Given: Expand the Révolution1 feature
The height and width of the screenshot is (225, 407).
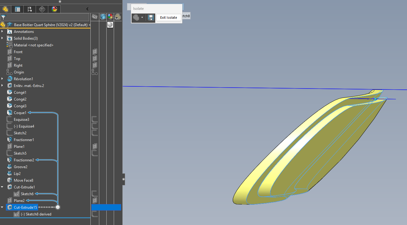Looking at the screenshot, I should pyautogui.click(x=2, y=79).
